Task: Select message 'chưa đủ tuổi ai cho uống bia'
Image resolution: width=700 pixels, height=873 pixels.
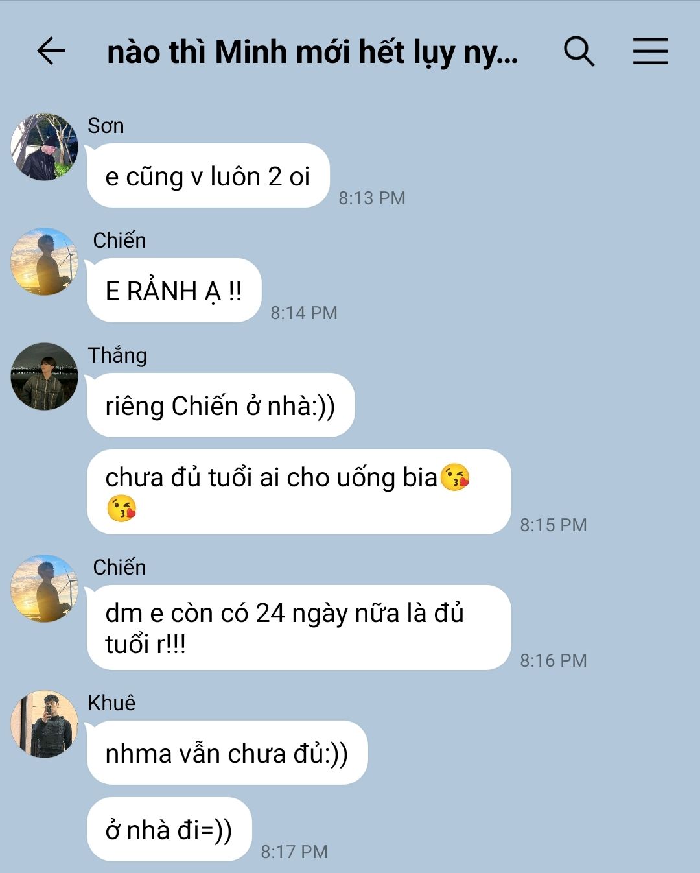Action: coord(299,492)
